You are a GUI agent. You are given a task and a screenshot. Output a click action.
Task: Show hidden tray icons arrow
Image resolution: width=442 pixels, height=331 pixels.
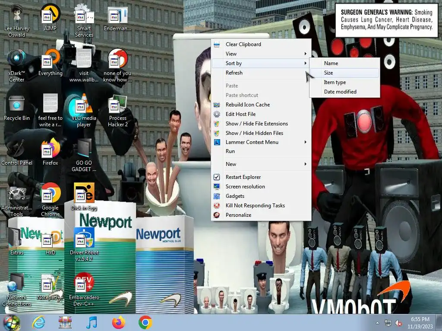tap(377, 323)
